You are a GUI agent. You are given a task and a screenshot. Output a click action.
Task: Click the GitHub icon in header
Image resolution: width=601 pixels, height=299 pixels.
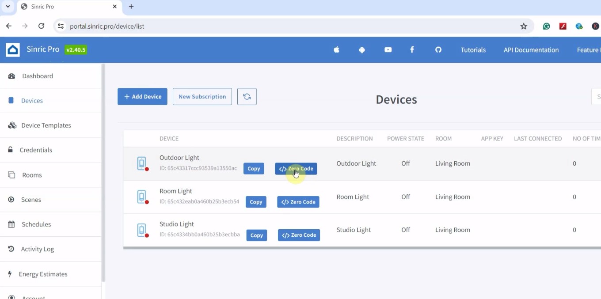[438, 50]
